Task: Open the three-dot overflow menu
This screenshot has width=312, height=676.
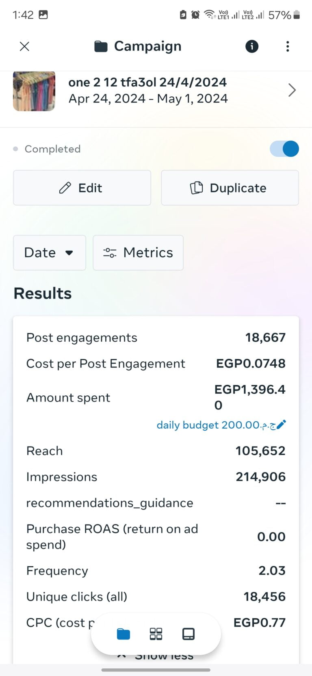Action: click(x=288, y=46)
